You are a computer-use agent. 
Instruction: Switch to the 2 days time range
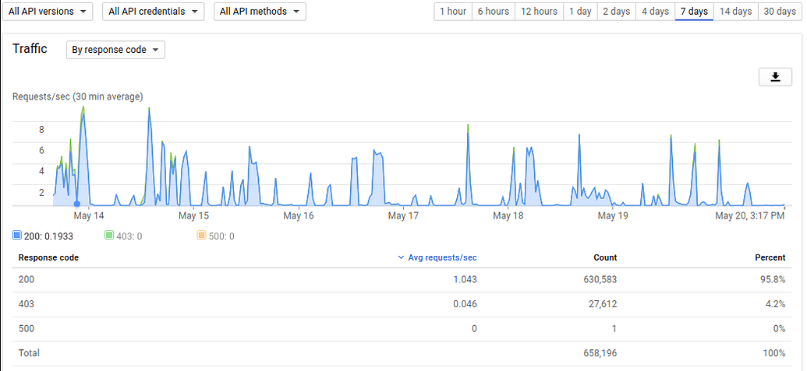tap(616, 12)
